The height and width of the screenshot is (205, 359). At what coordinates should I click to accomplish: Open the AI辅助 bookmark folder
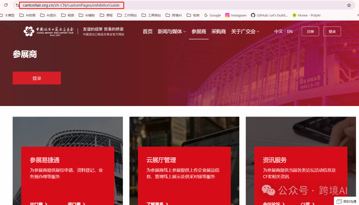(87, 15)
